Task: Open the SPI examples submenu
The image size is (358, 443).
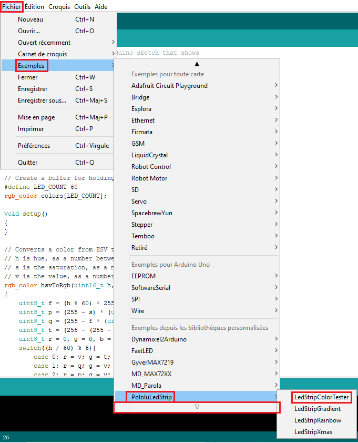Action: click(197, 299)
